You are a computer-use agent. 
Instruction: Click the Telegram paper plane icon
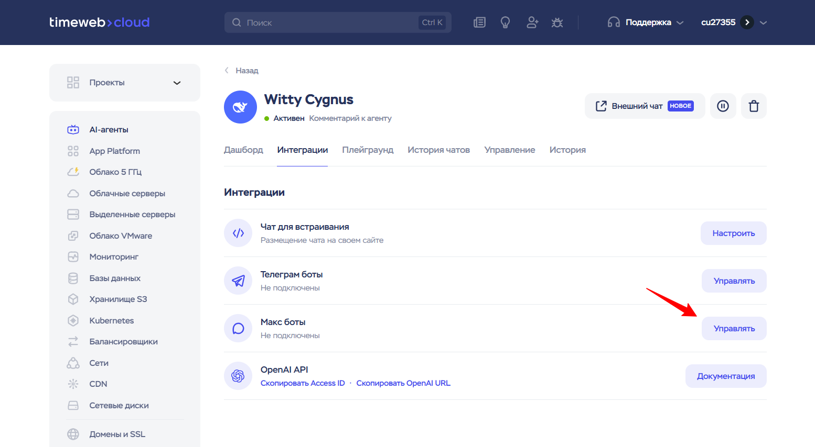pos(238,281)
